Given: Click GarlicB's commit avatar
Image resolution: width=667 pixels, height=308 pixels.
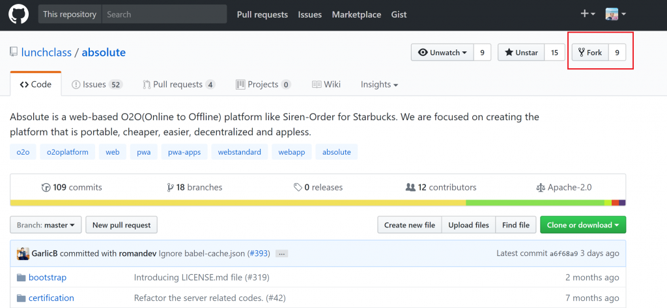Looking at the screenshot, I should pos(23,253).
